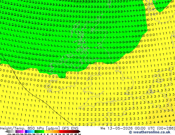Click the legend value 54
The image size is (175, 135).
tap(79, 134)
